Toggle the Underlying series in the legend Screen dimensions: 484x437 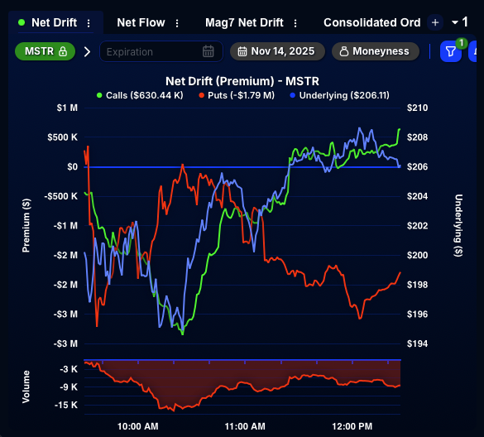tap(340, 95)
